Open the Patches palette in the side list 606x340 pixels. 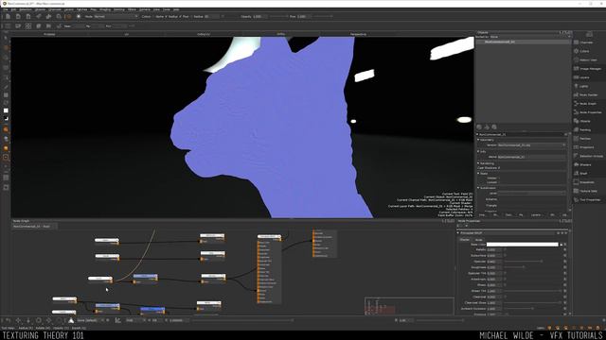click(x=585, y=139)
